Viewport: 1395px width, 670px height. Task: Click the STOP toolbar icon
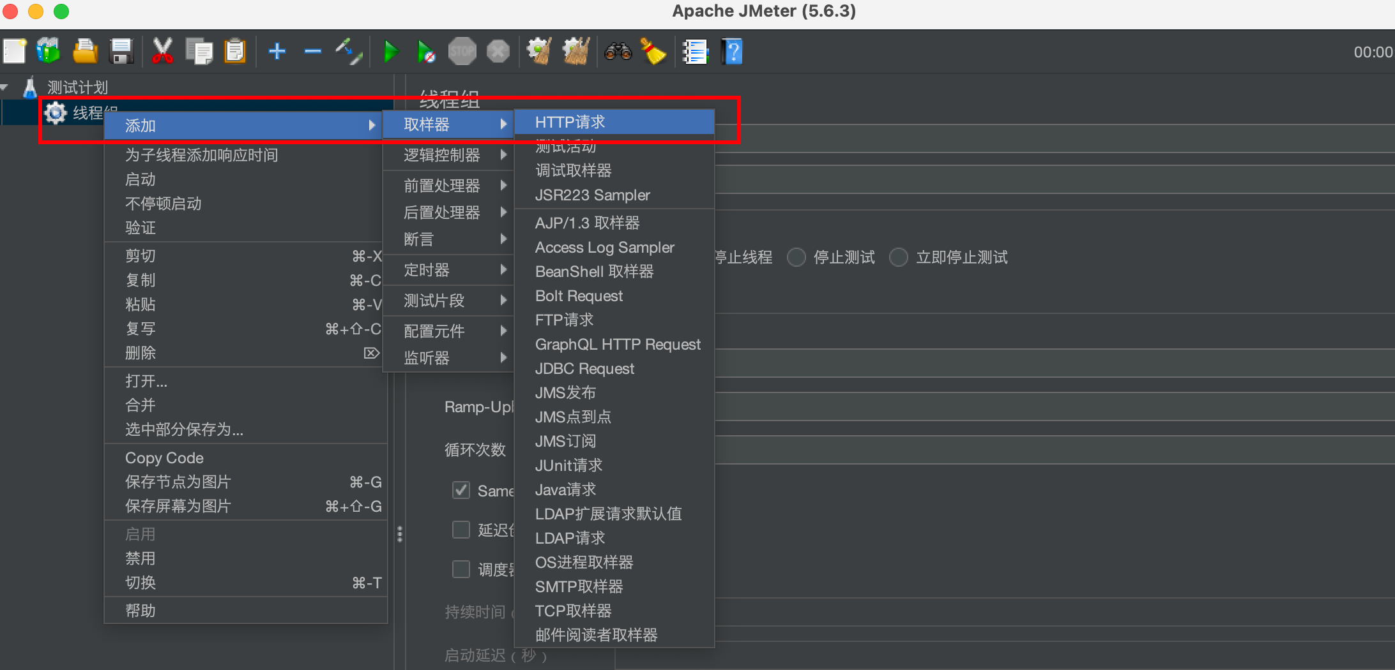tap(462, 51)
